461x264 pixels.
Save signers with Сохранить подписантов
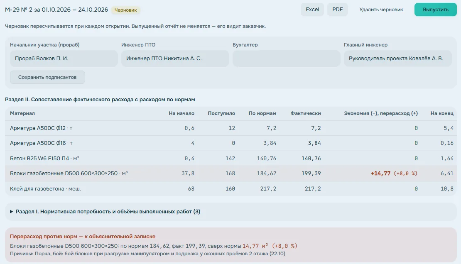coord(47,77)
